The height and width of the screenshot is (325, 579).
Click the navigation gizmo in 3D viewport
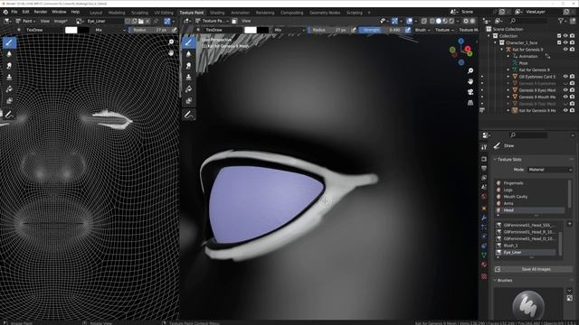click(x=461, y=51)
